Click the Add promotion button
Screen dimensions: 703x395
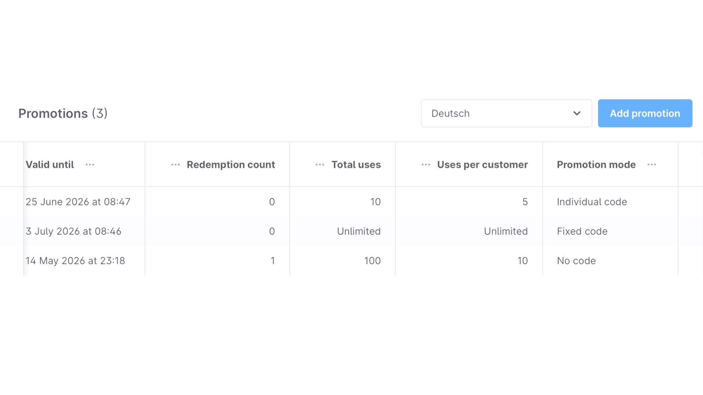(645, 113)
